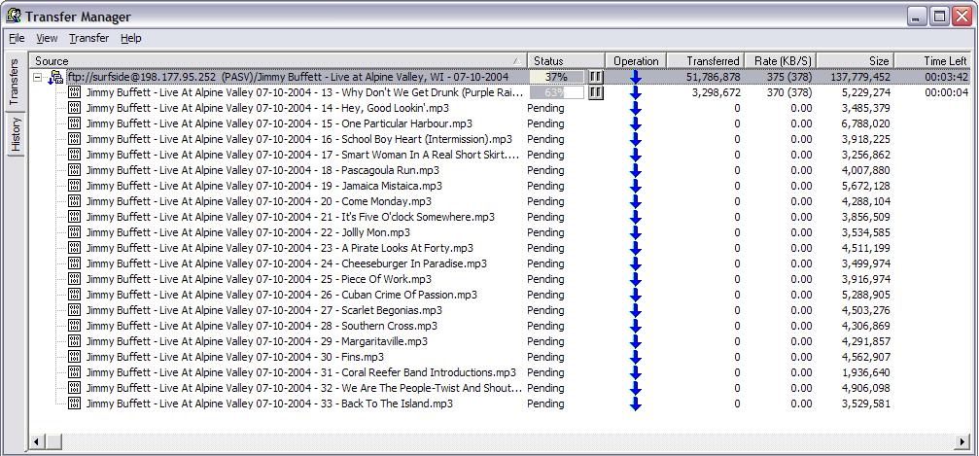The width and height of the screenshot is (979, 456).
Task: Pause the 37% overall transfer
Action: tap(596, 77)
